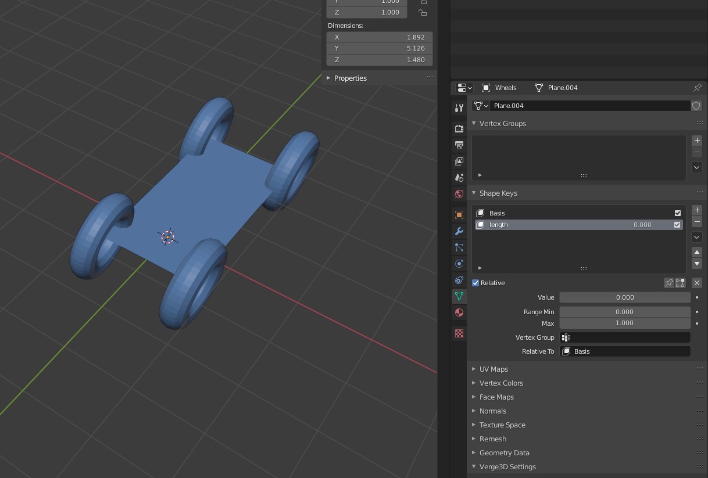Remove the selected shape key
This screenshot has height=478, width=708.
click(x=697, y=222)
